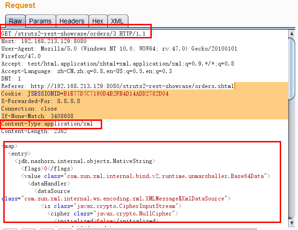Open the Params tab
The image size is (298, 230).
(40, 21)
